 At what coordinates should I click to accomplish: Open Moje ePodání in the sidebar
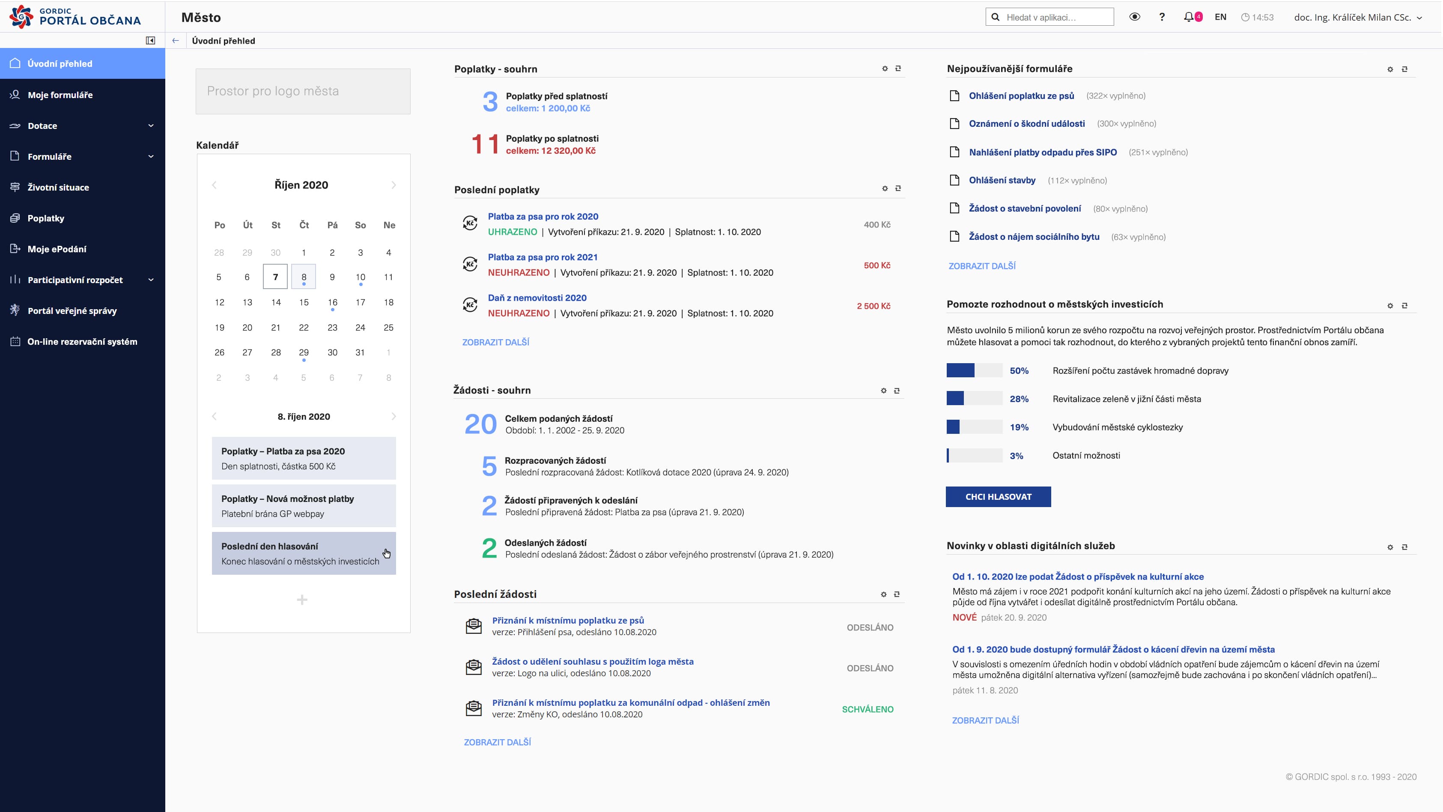pyautogui.click(x=82, y=249)
